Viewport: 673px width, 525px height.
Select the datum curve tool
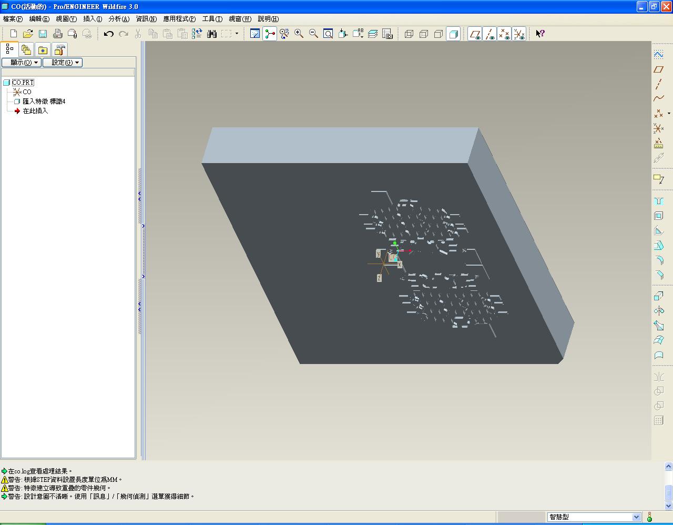658,98
